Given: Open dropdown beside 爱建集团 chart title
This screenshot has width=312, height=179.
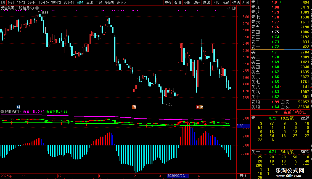Looking at the screenshot, I should point(37,8).
